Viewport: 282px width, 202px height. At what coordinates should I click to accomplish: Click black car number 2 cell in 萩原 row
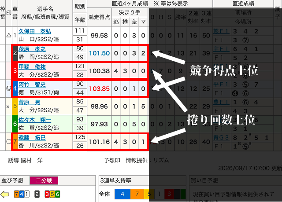pyautogui.click(x=15, y=53)
